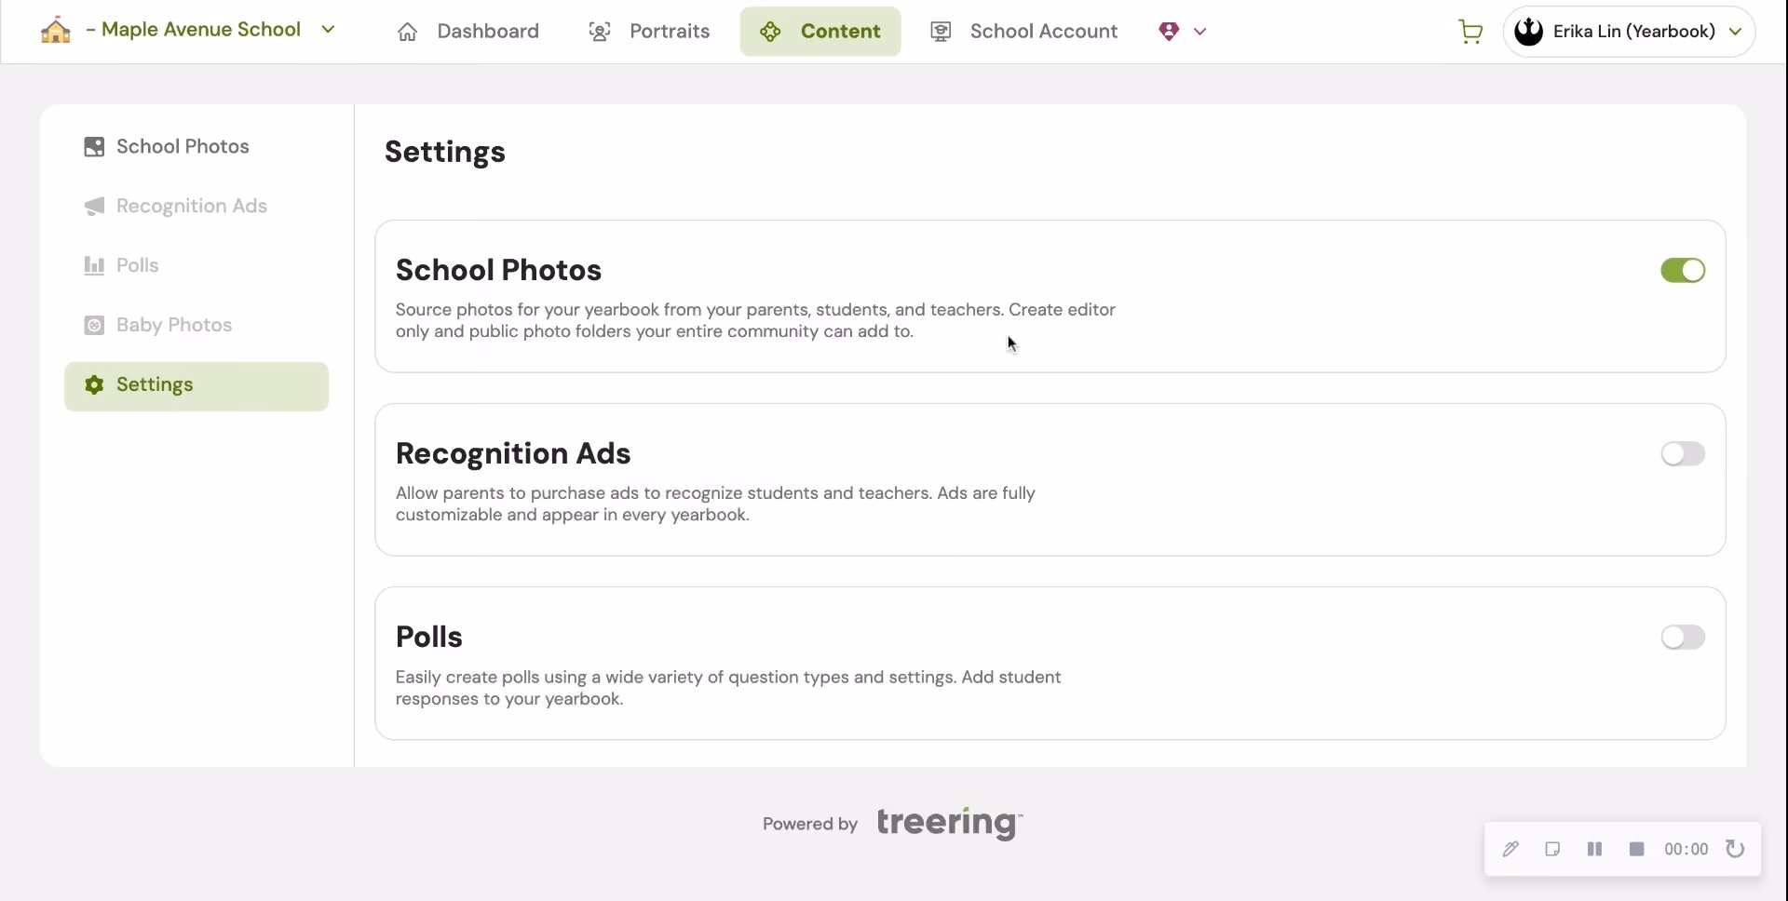The height and width of the screenshot is (901, 1788).
Task: Expand the chevron next to heart gem
Action: coord(1199,32)
